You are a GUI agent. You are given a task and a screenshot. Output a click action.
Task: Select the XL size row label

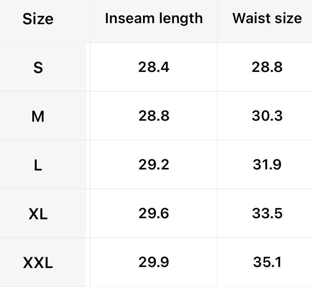pos(38,214)
